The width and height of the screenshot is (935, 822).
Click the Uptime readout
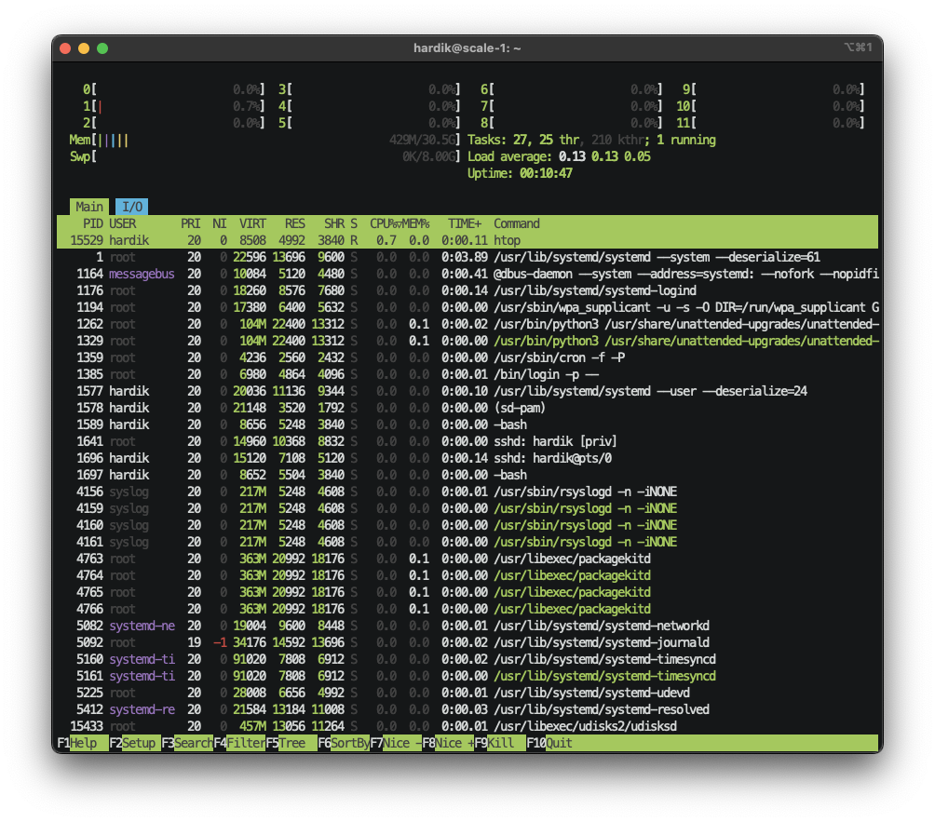pos(520,173)
